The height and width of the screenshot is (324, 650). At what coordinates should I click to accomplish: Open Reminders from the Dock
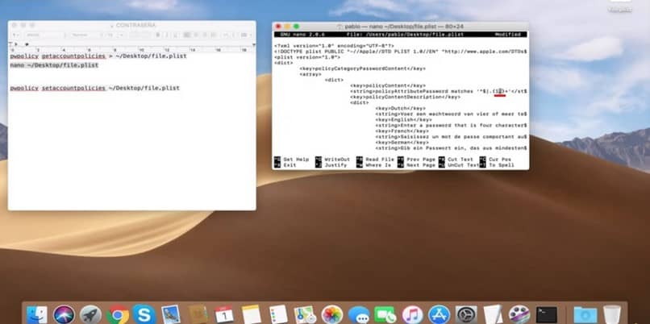pyautogui.click(x=277, y=315)
